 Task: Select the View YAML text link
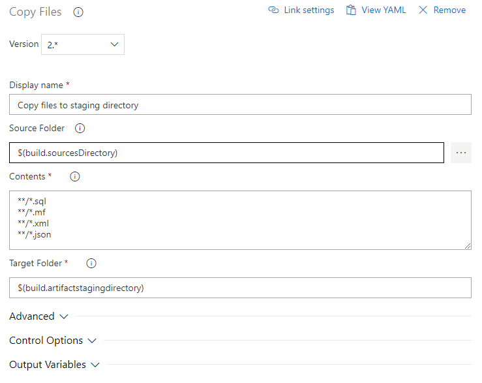(x=384, y=10)
